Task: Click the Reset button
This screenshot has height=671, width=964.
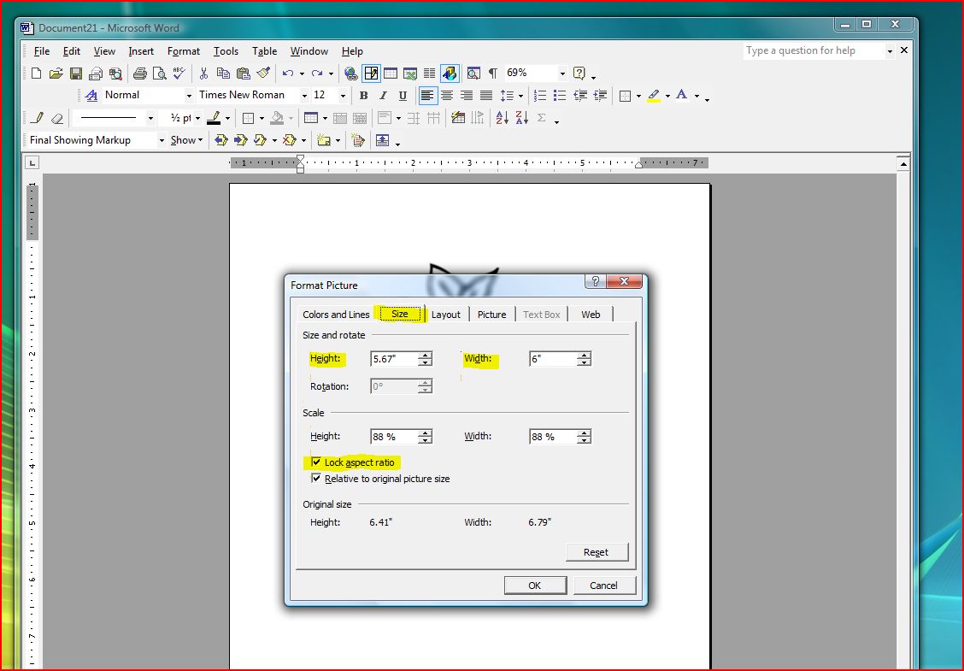Action: (597, 551)
